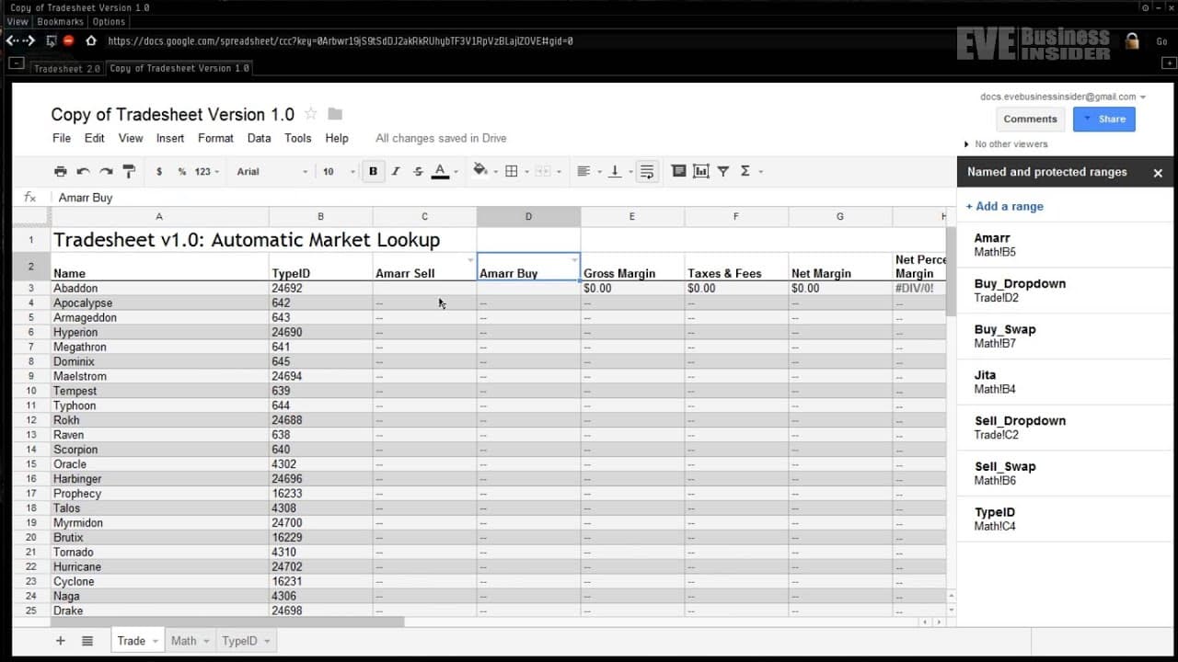Click the Print icon in the toolbar
The image size is (1178, 662).
(x=61, y=171)
